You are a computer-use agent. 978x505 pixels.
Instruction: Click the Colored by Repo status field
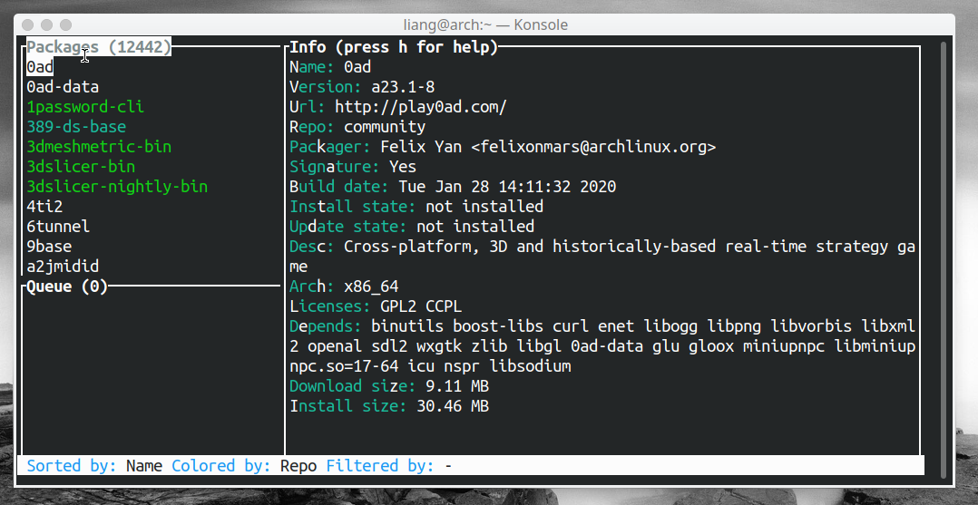(x=244, y=466)
